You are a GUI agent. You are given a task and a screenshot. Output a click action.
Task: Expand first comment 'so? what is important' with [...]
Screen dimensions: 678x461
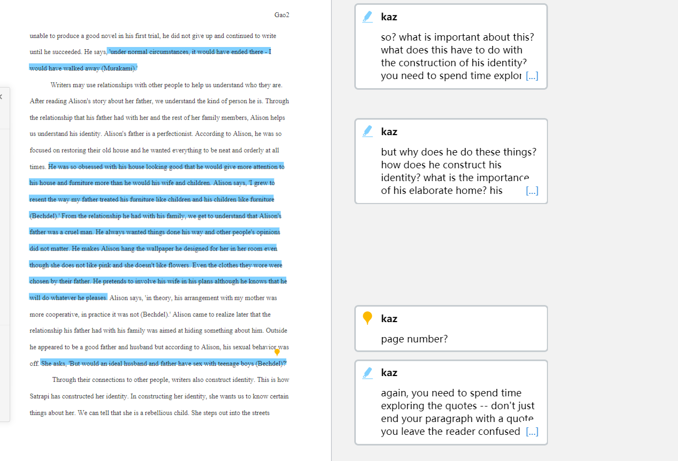click(532, 76)
